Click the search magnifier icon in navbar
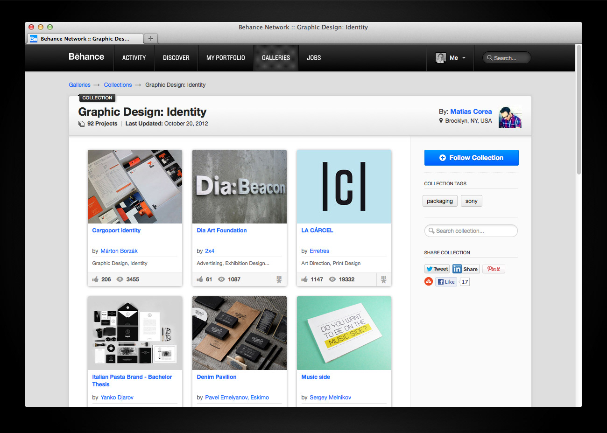Viewport: 607px width, 433px height. (490, 58)
